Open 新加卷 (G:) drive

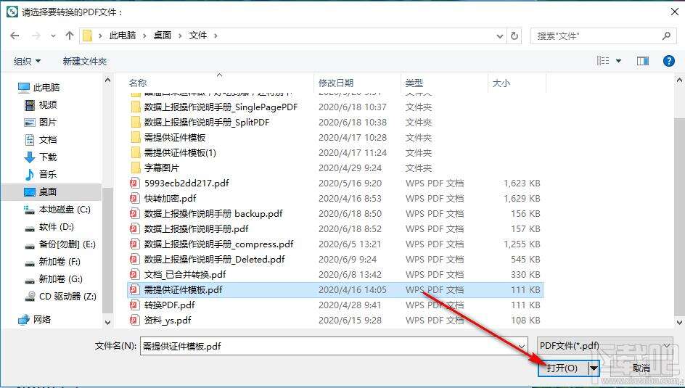pyautogui.click(x=53, y=279)
